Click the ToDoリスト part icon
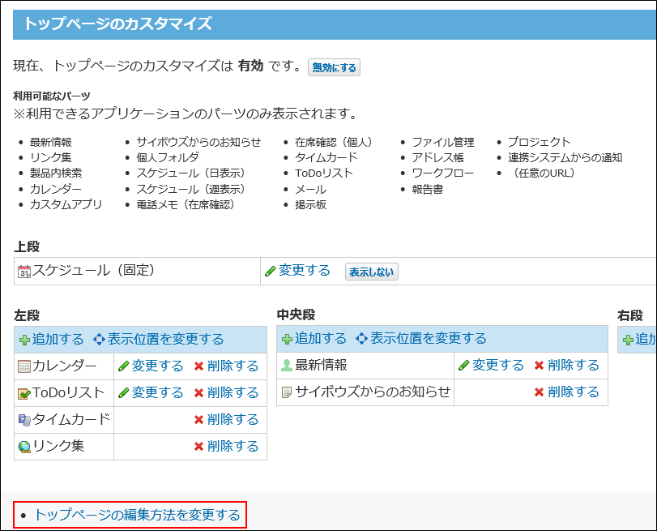 point(24,393)
